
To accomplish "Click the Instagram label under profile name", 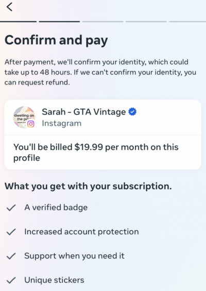I will pyautogui.click(x=62, y=123).
